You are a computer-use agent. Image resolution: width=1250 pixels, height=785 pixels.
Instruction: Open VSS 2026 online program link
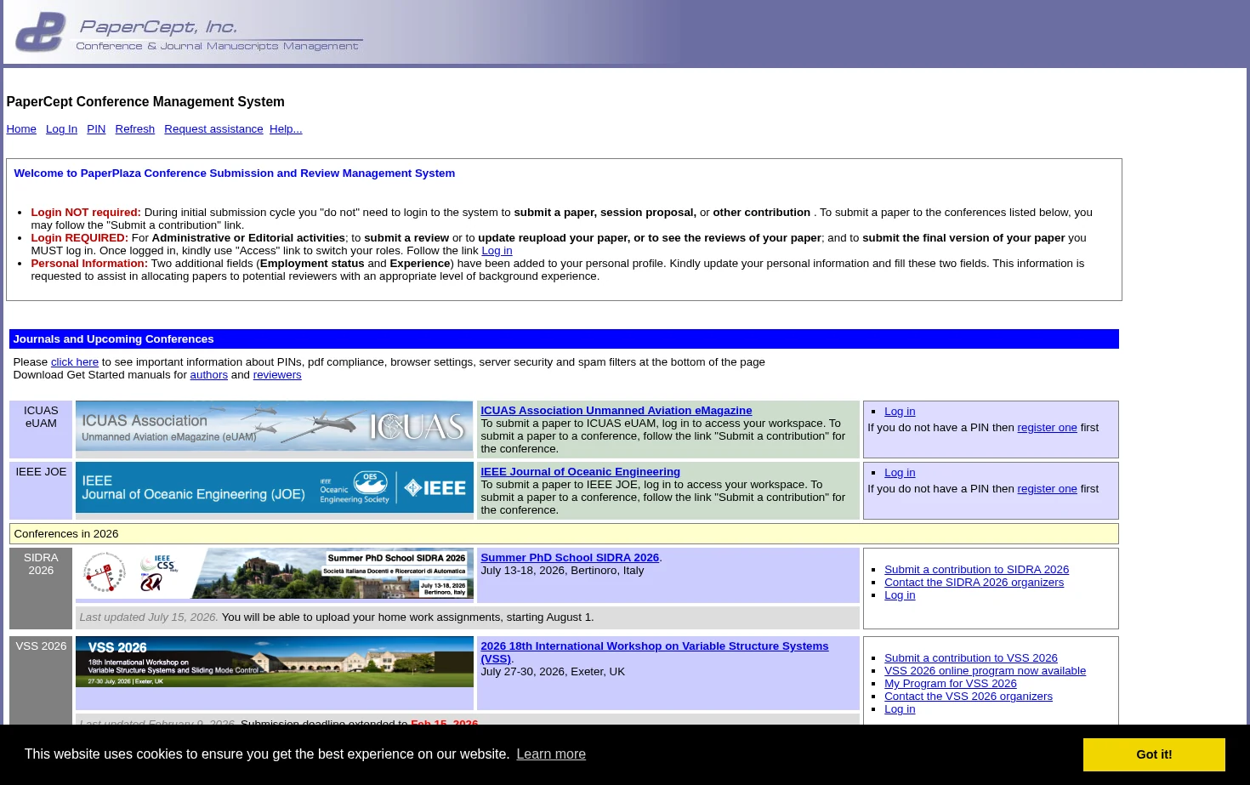click(x=985, y=671)
